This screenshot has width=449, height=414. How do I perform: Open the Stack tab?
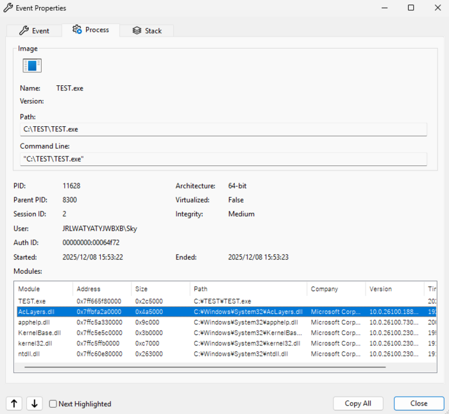147,31
